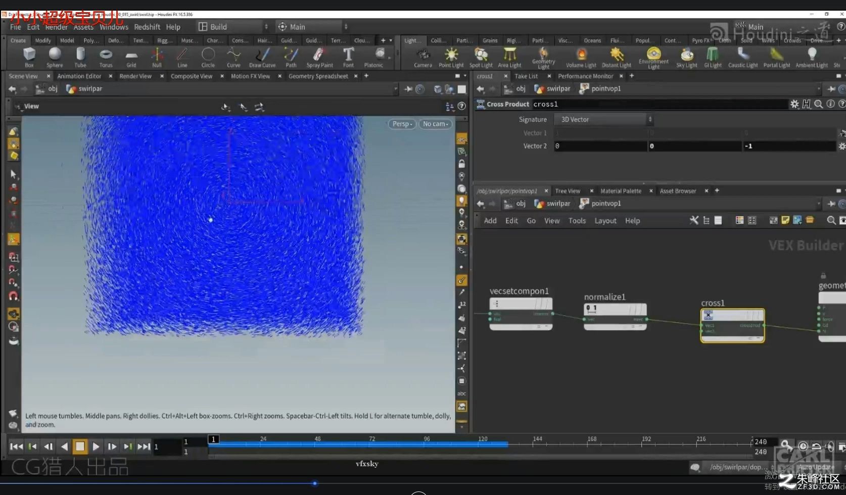The image size is (846, 495).
Task: Create a Sphere from the shelf
Action: coord(55,57)
